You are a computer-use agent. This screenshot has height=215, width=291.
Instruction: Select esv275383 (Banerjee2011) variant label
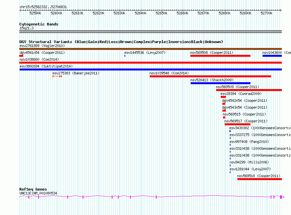point(76,73)
